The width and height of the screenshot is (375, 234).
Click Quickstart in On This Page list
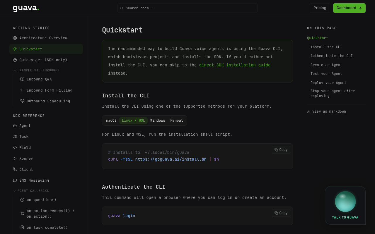(318, 38)
